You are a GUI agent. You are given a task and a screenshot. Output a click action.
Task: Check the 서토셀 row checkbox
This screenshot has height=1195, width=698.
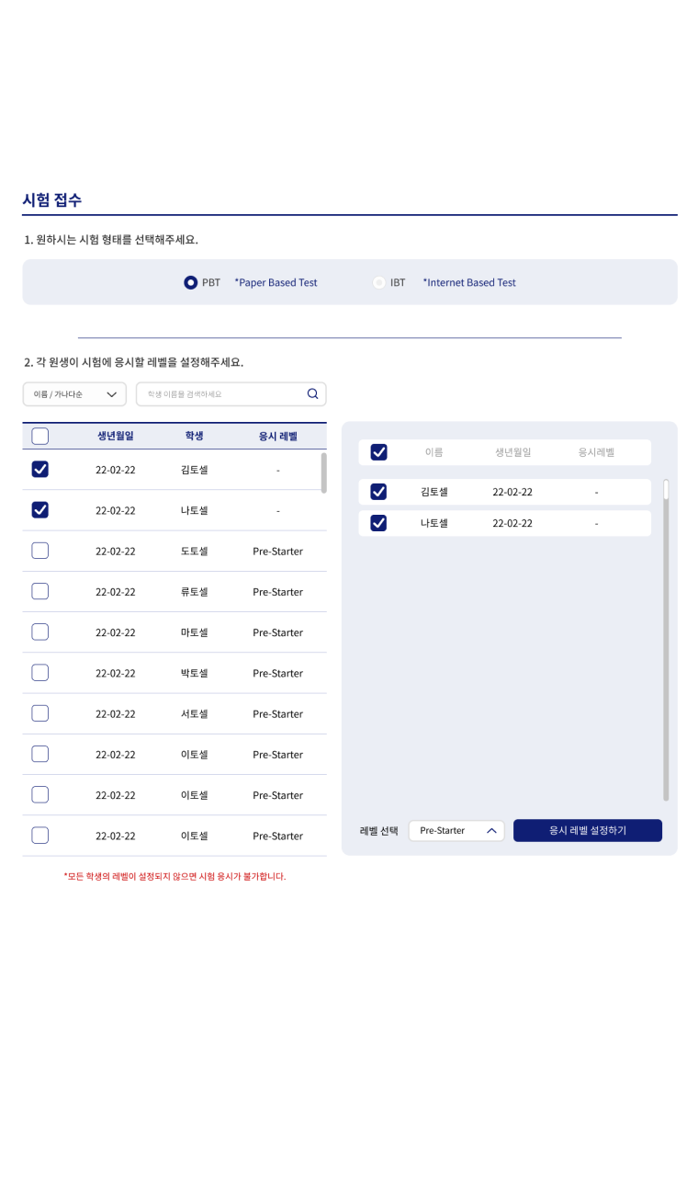(x=39, y=713)
